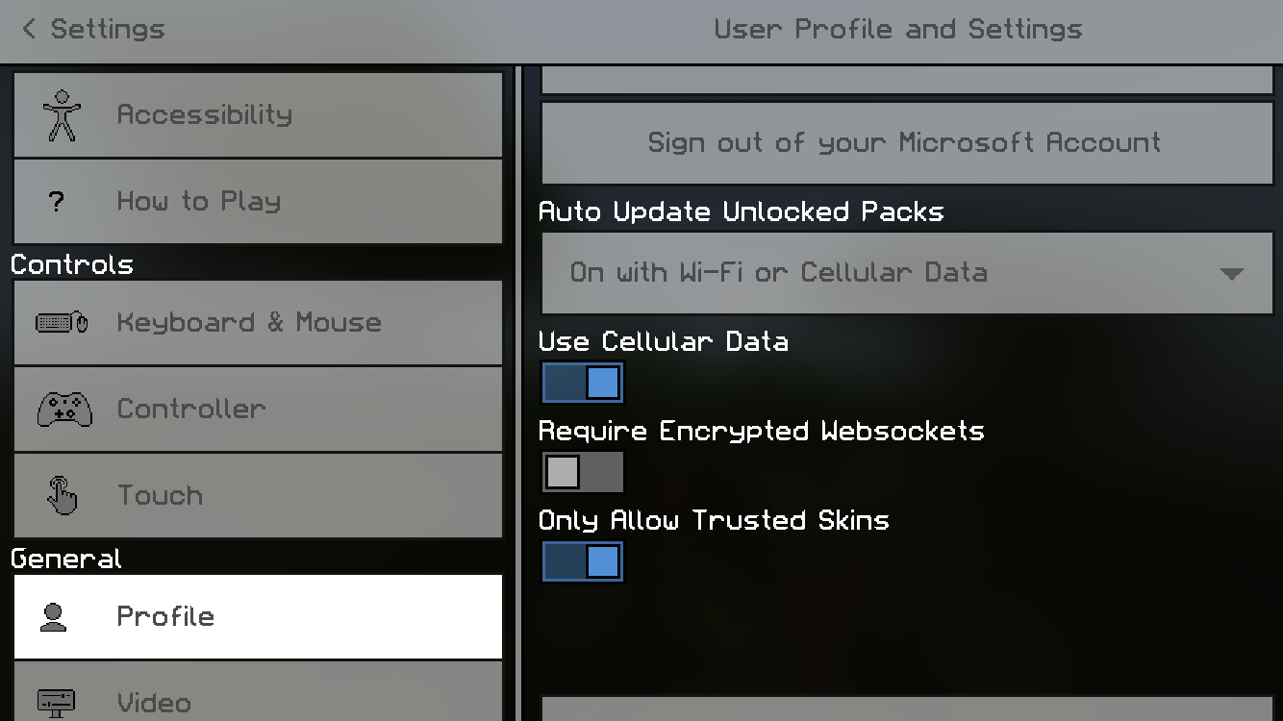Open the Controller settings tab
This screenshot has height=721, width=1283.
tap(258, 410)
